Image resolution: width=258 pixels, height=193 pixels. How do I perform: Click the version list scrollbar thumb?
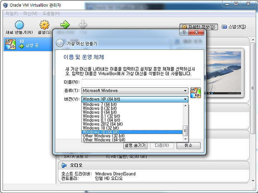[185, 131]
